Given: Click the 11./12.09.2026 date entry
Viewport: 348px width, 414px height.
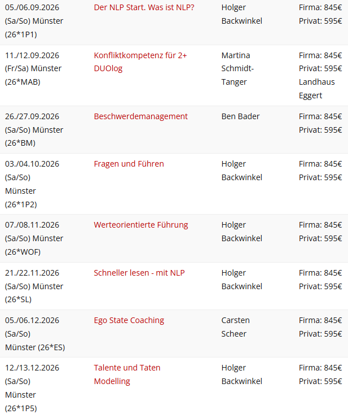Looking at the screenshot, I should tap(32, 55).
